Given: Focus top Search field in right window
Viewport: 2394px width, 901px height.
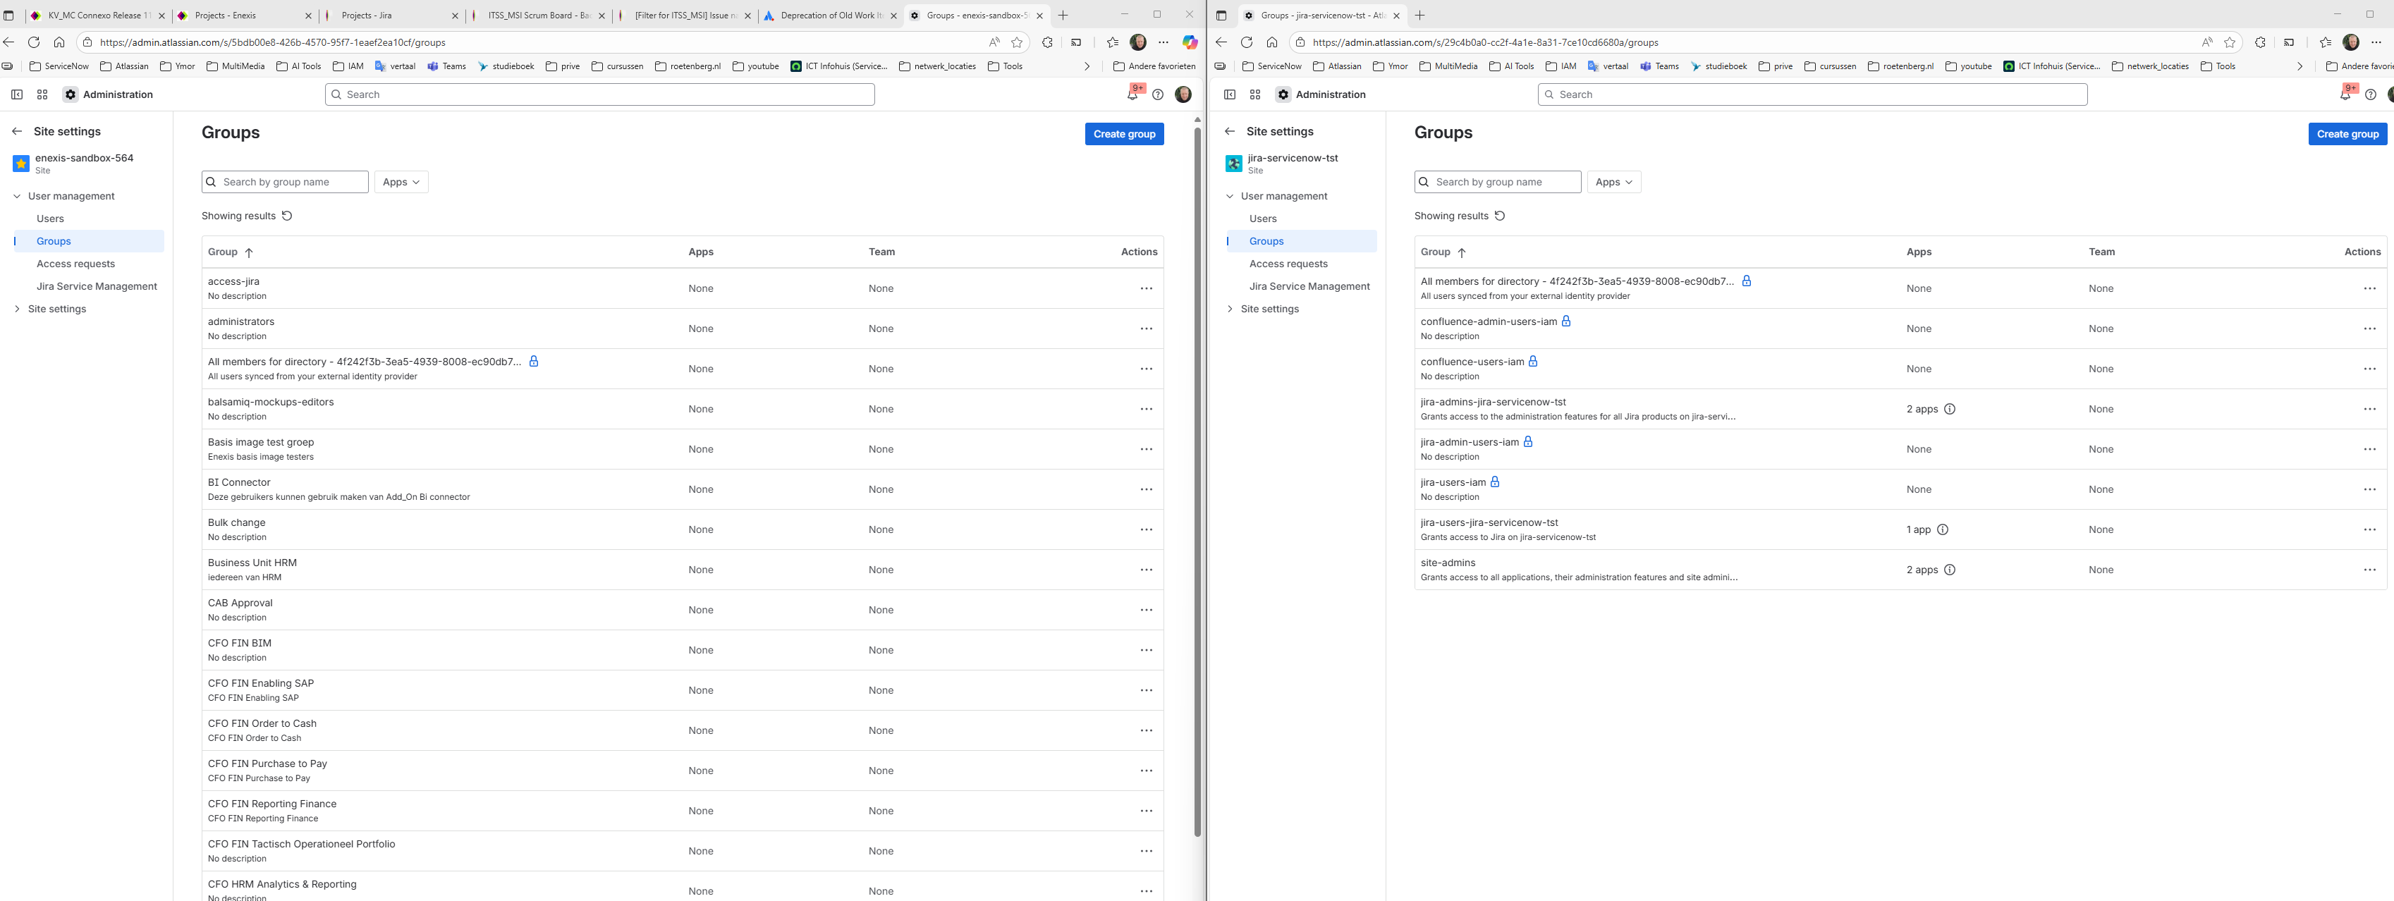Looking at the screenshot, I should click(x=1812, y=94).
